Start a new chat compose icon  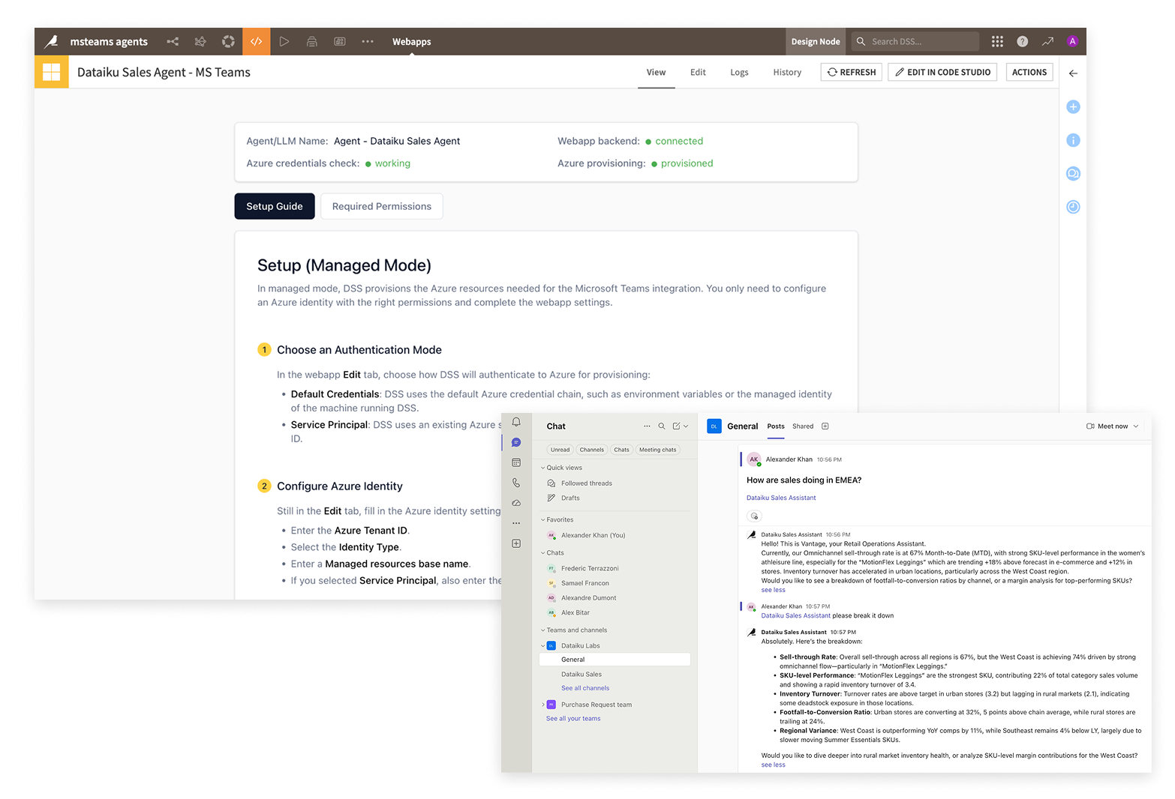click(676, 426)
